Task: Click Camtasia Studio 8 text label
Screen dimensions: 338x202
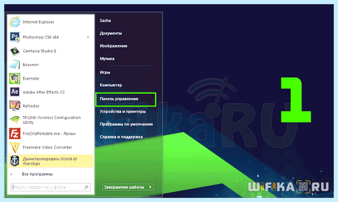Action: [39, 51]
